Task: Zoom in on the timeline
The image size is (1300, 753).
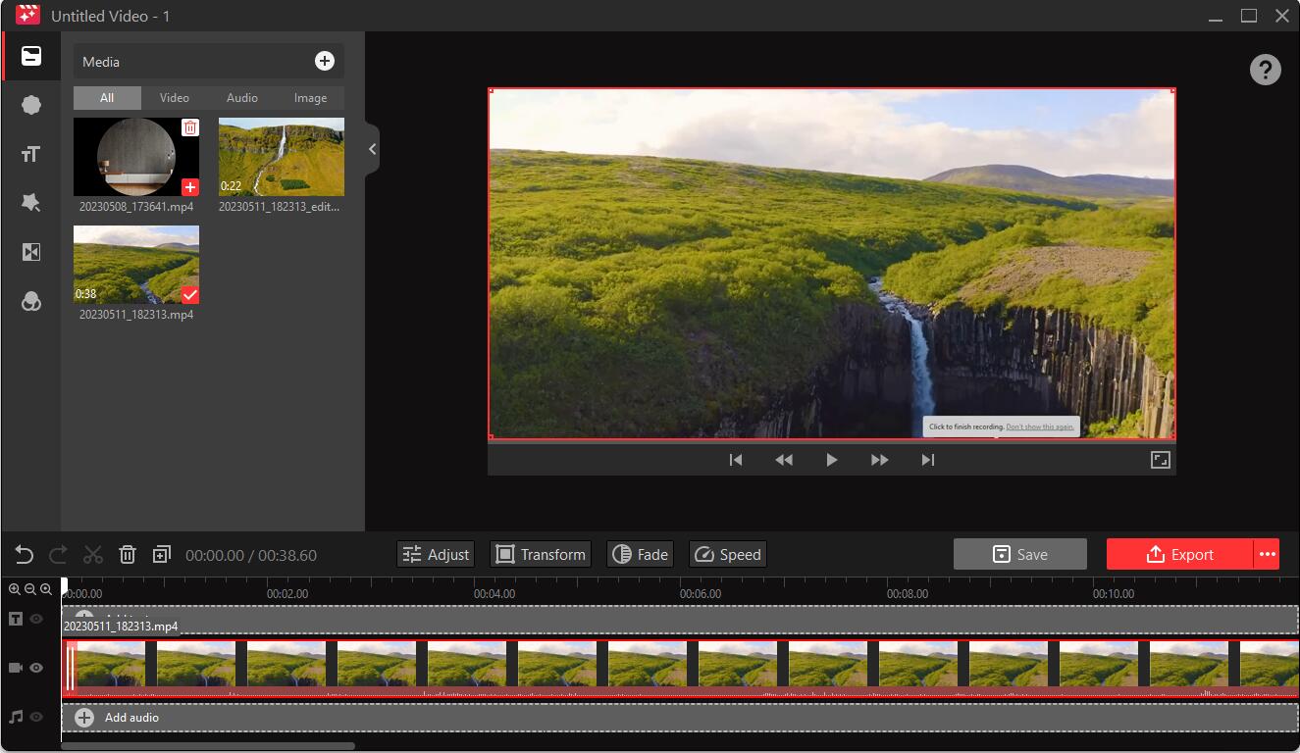Action: coord(14,589)
